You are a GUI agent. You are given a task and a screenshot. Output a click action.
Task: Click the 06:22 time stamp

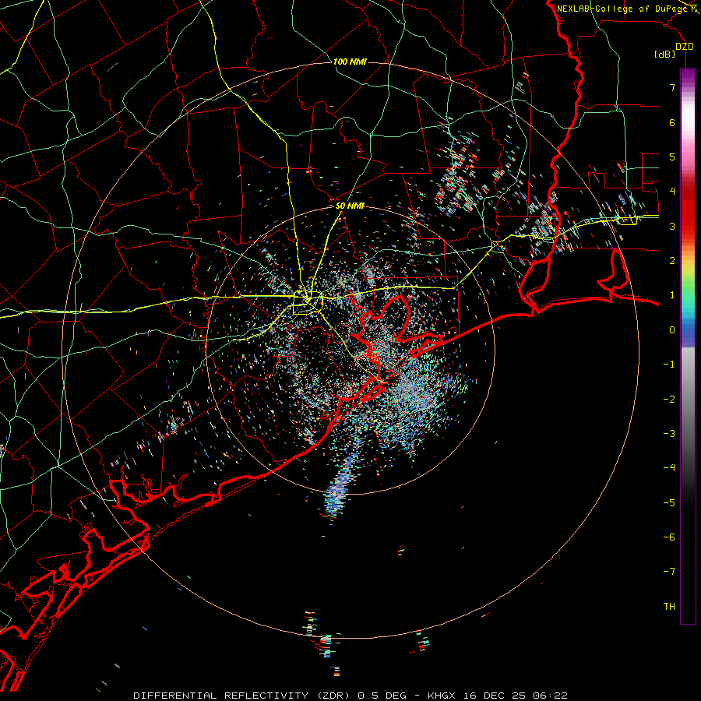[551, 696]
